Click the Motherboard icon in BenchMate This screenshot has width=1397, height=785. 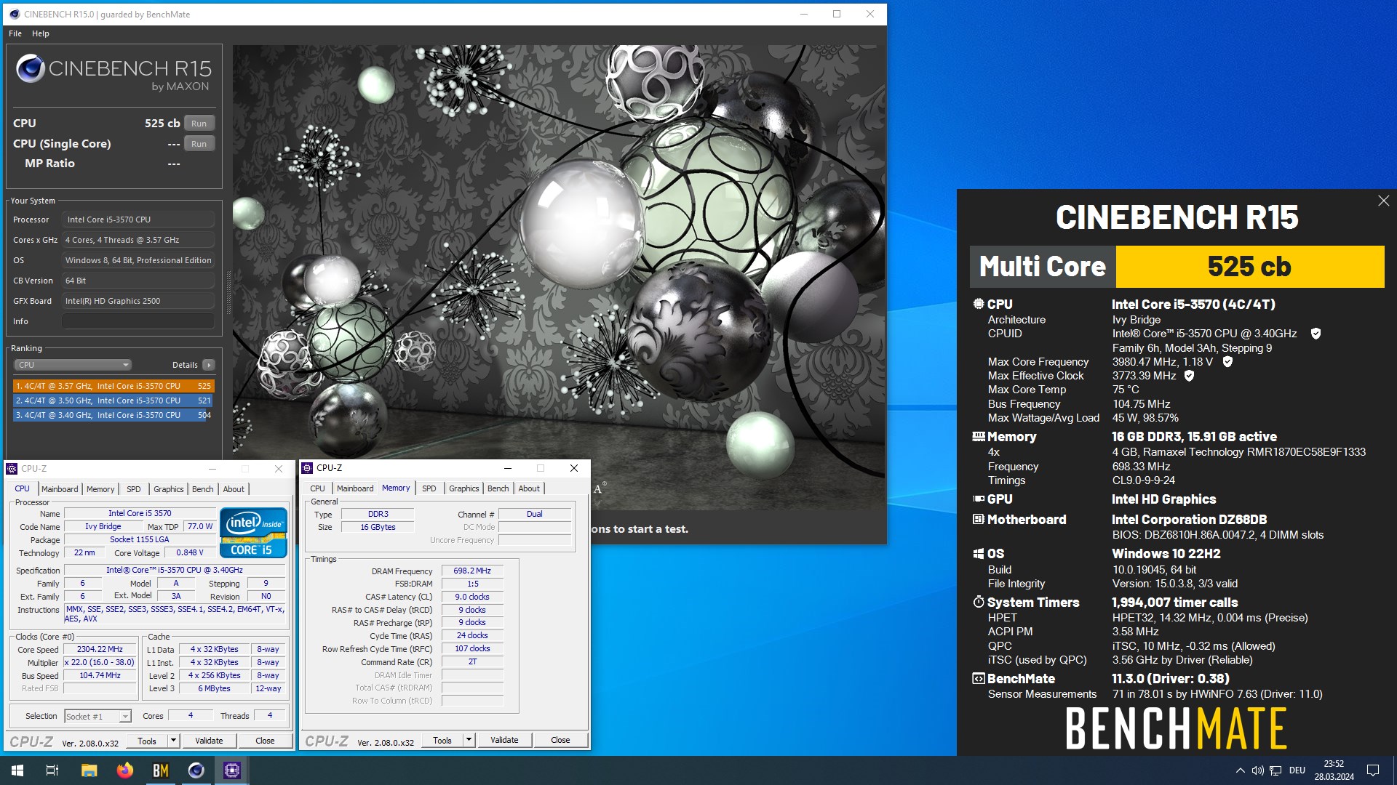click(x=979, y=519)
